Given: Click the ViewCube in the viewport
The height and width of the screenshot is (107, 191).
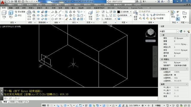Looking at the screenshot, I should (x=150, y=32).
